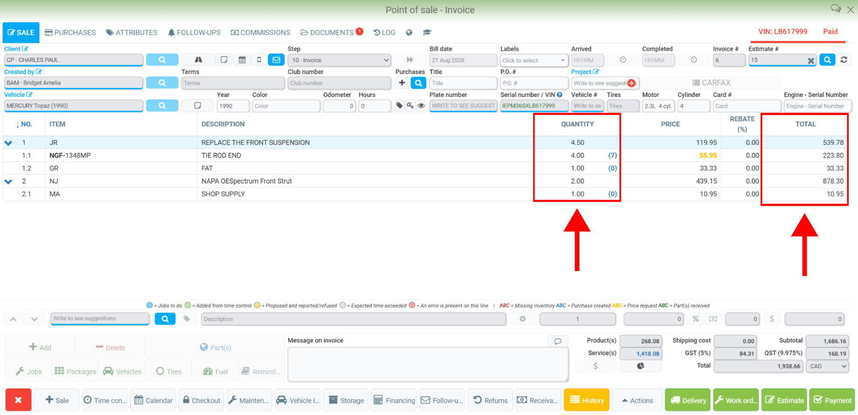Screen dimensions: 858x415
Task: Open the DOCUMENTS tab
Action: [x=331, y=33]
